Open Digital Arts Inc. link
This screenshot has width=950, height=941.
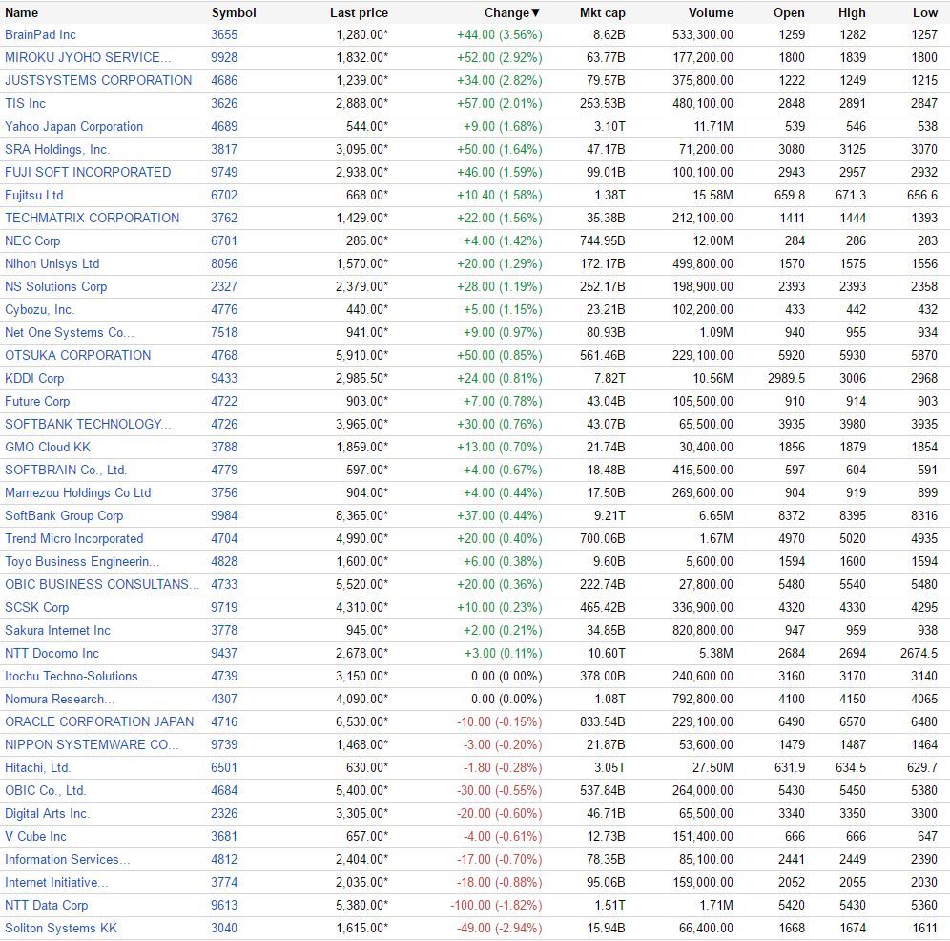pyautogui.click(x=47, y=814)
